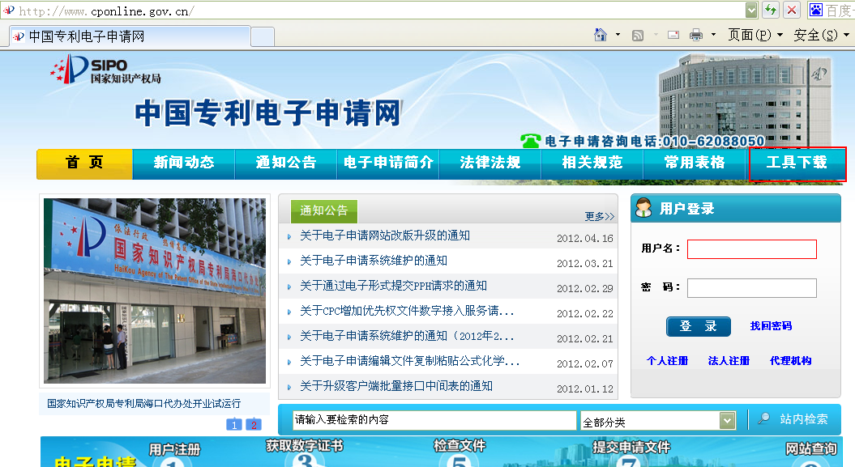Open the 安全(S) safety menu
Viewport: 855px width, 467px height.
tap(820, 35)
